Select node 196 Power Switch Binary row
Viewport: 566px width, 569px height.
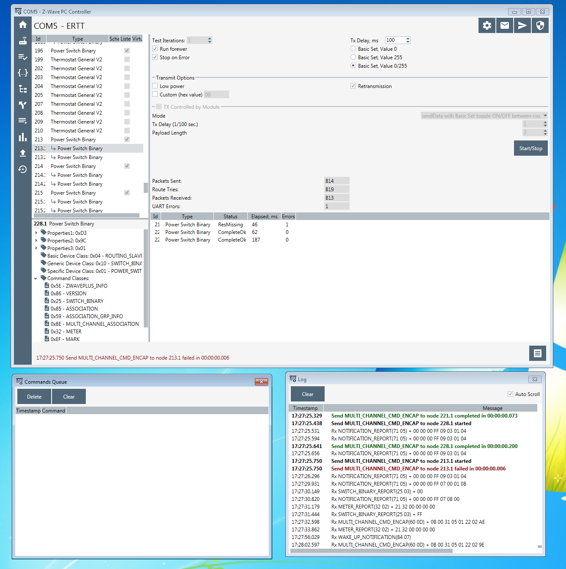coord(88,50)
